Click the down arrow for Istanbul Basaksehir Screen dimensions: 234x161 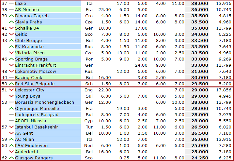tap(11, 127)
